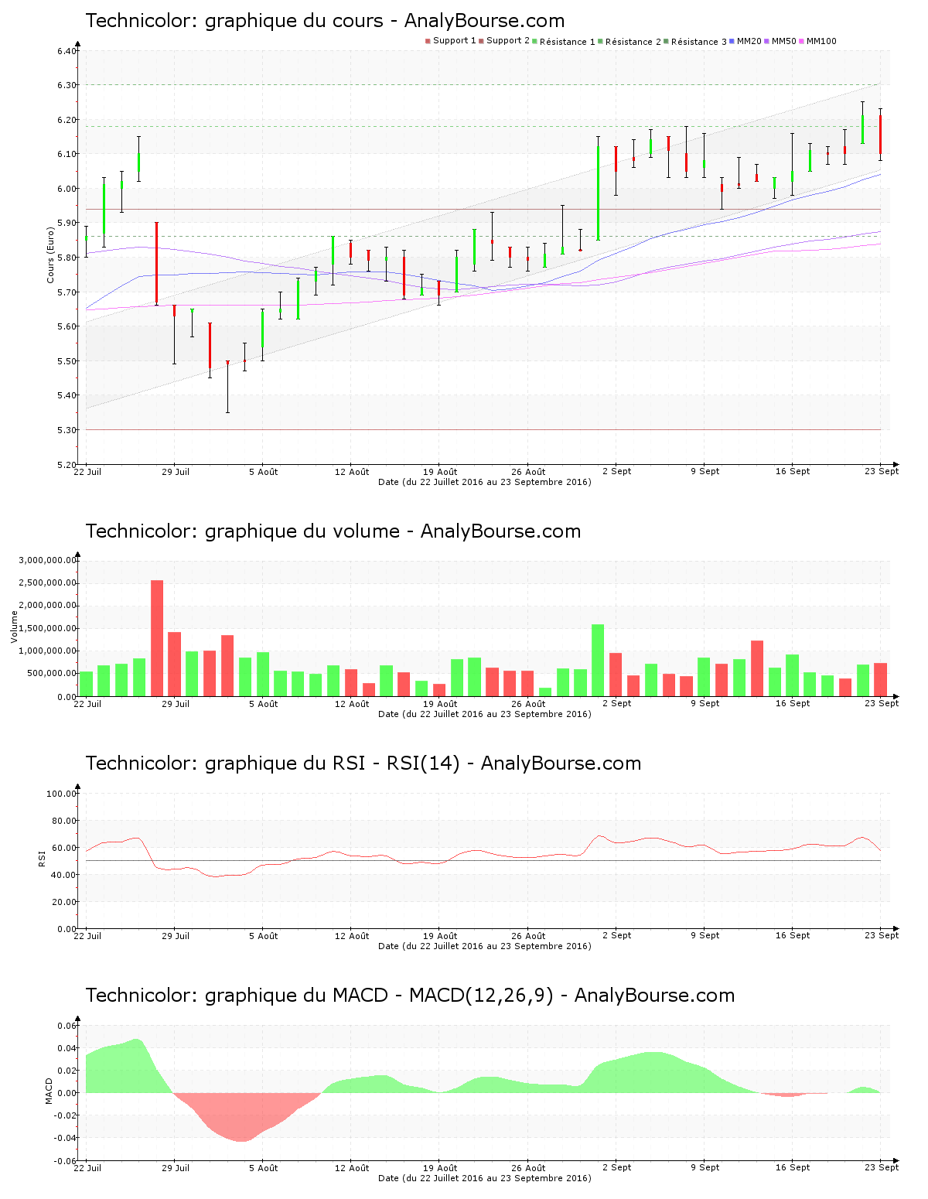Click the 'RSI' y-axis label
The image size is (928, 1199).
[42, 858]
